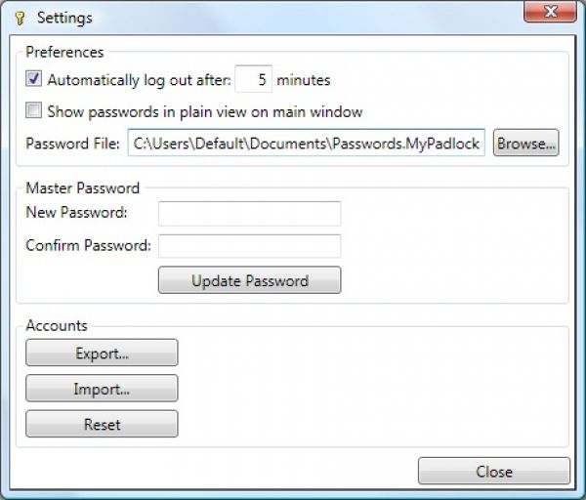Screen dimensions: 586x500
Task: Open the Import accounts dialog
Action: click(x=102, y=389)
